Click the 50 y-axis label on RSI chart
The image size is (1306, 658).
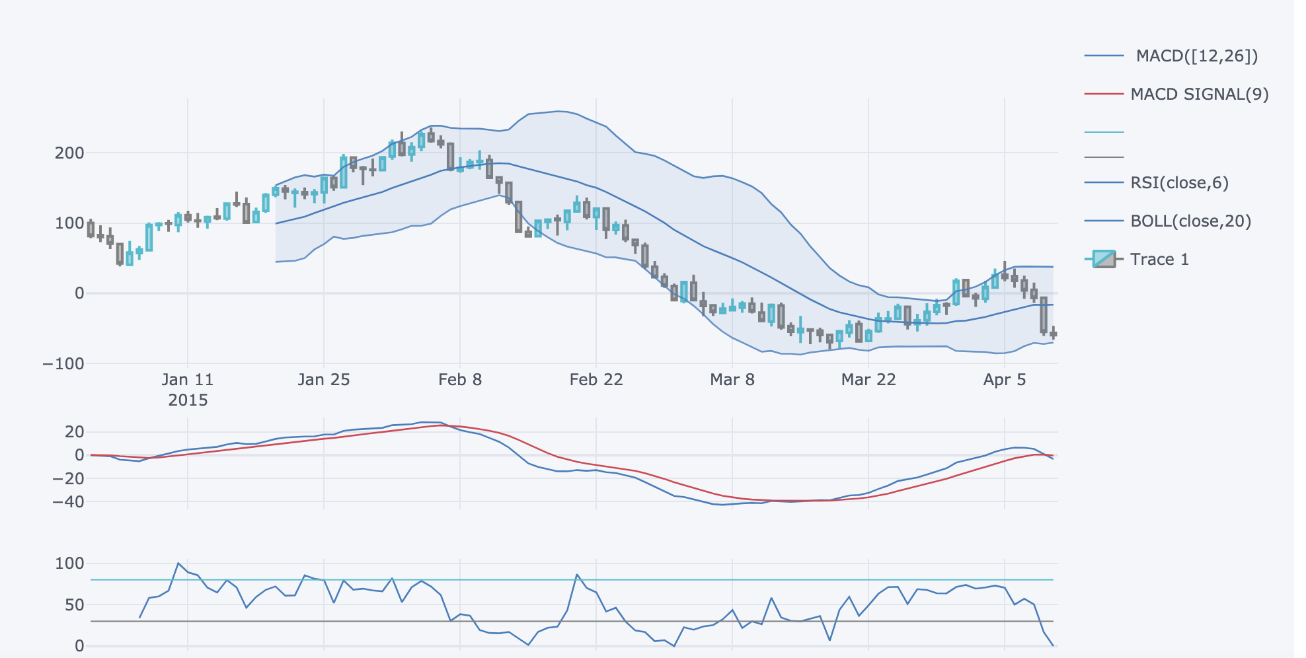[75, 604]
